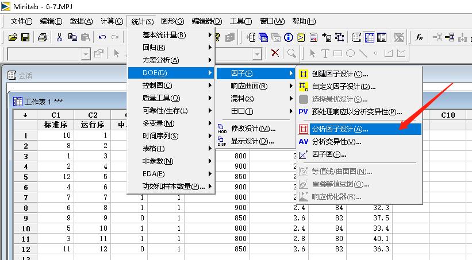The width and height of the screenshot is (472, 260).
Task: Click the C1 column header in worksheet
Action: point(56,115)
